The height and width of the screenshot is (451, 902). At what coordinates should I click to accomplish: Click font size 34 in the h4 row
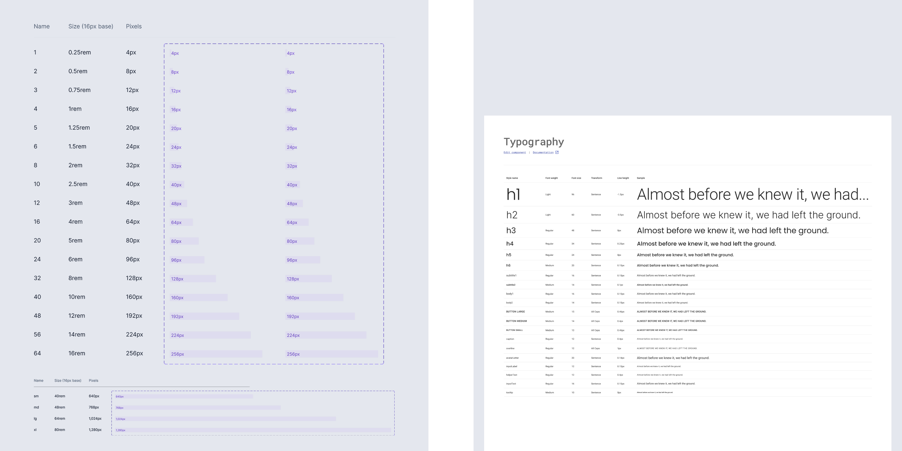point(573,244)
